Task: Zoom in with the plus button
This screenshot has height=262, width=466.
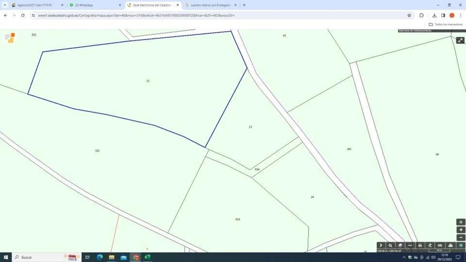Action: click(461, 230)
